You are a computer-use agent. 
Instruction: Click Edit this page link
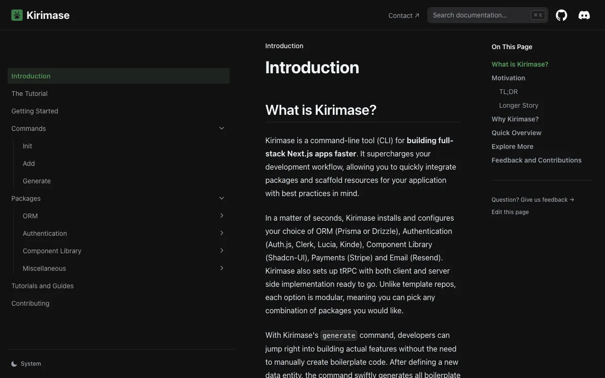click(x=510, y=212)
